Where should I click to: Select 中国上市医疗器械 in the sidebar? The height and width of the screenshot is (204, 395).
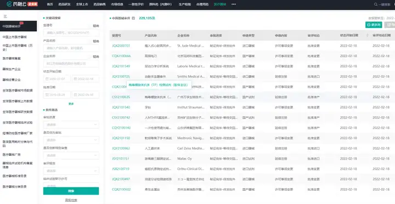[x=15, y=37]
